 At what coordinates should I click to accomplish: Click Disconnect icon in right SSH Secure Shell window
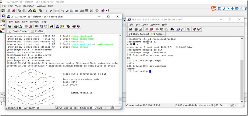(151, 29)
